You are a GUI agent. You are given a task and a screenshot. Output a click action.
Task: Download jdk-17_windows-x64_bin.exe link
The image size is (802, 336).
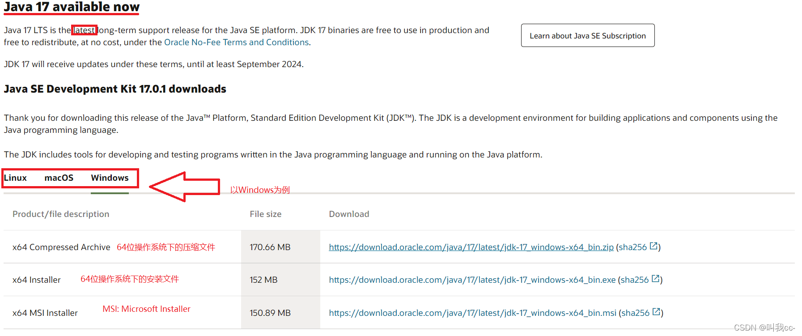click(472, 280)
